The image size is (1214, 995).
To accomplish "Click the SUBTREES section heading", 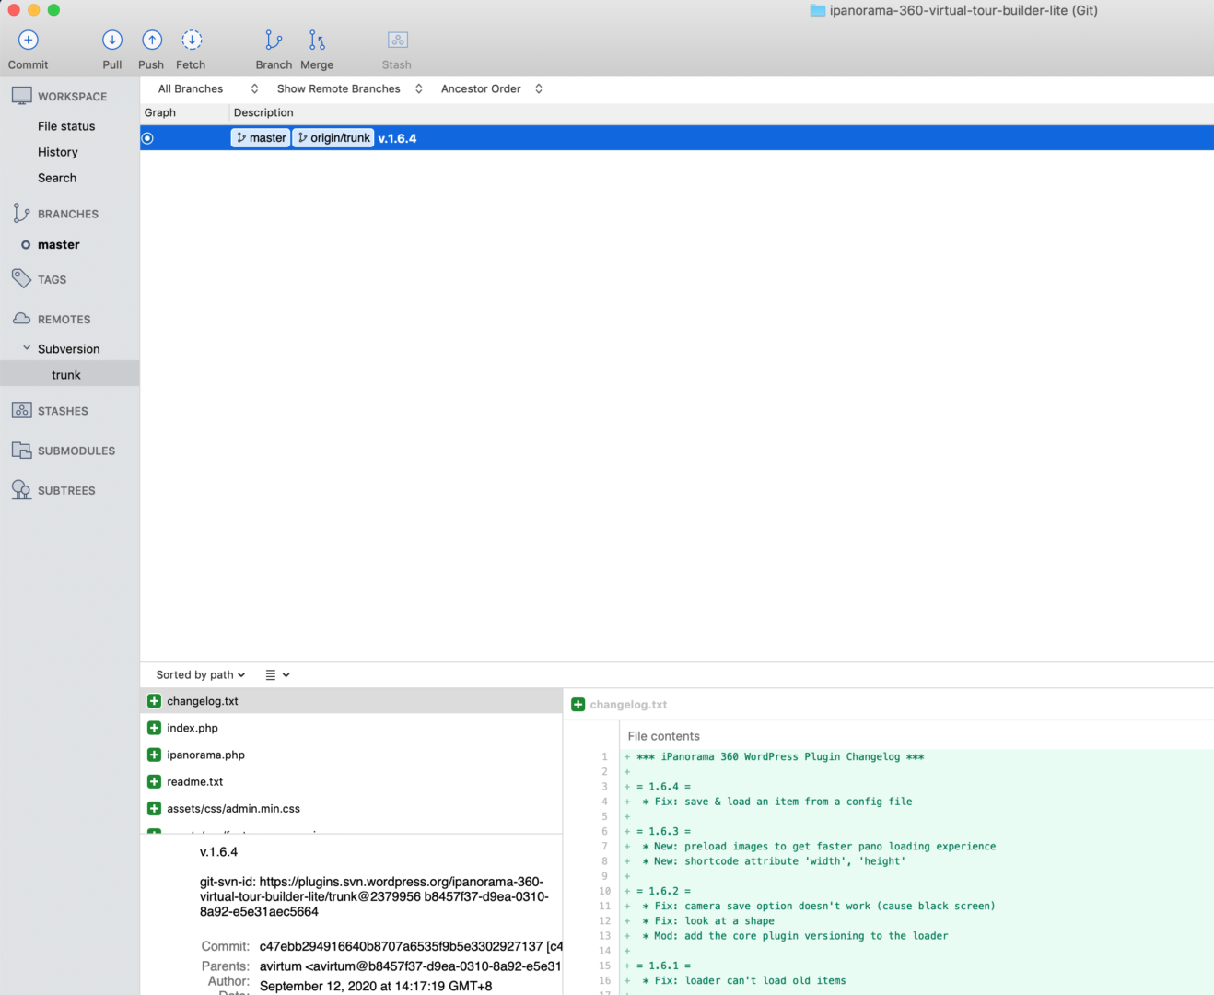I will tap(66, 491).
